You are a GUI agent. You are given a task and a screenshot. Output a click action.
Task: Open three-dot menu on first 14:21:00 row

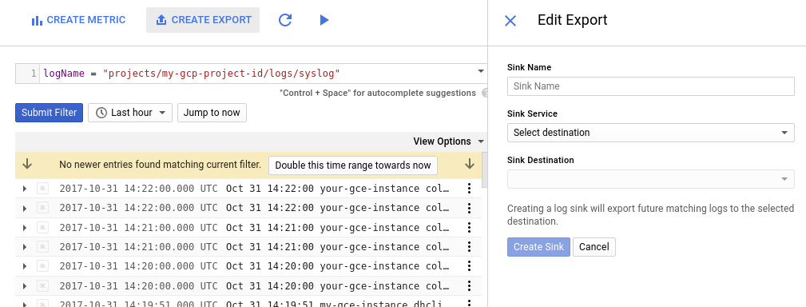click(469, 228)
